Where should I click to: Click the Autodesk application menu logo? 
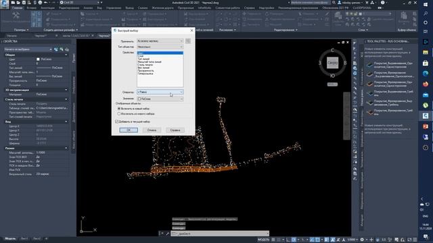(x=5, y=5)
